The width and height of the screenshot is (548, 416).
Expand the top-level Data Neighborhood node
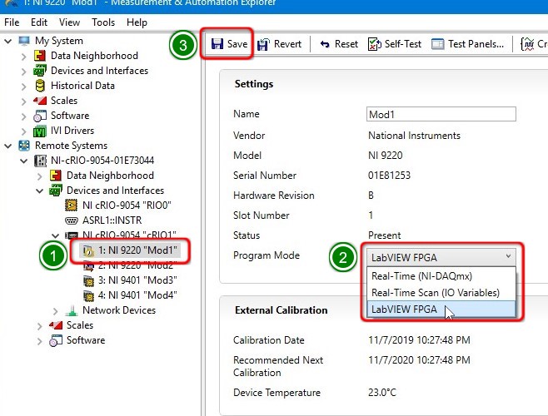click(x=23, y=57)
